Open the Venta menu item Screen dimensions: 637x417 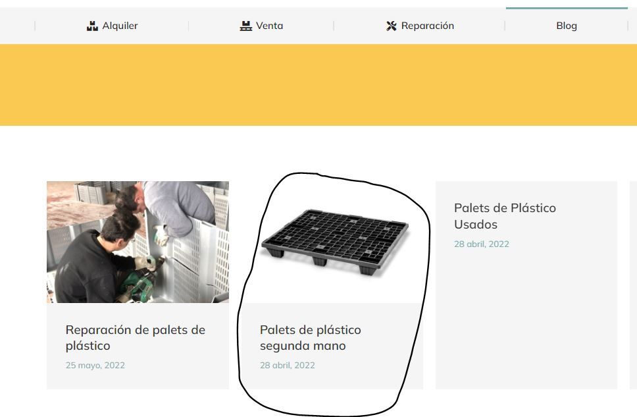261,26
